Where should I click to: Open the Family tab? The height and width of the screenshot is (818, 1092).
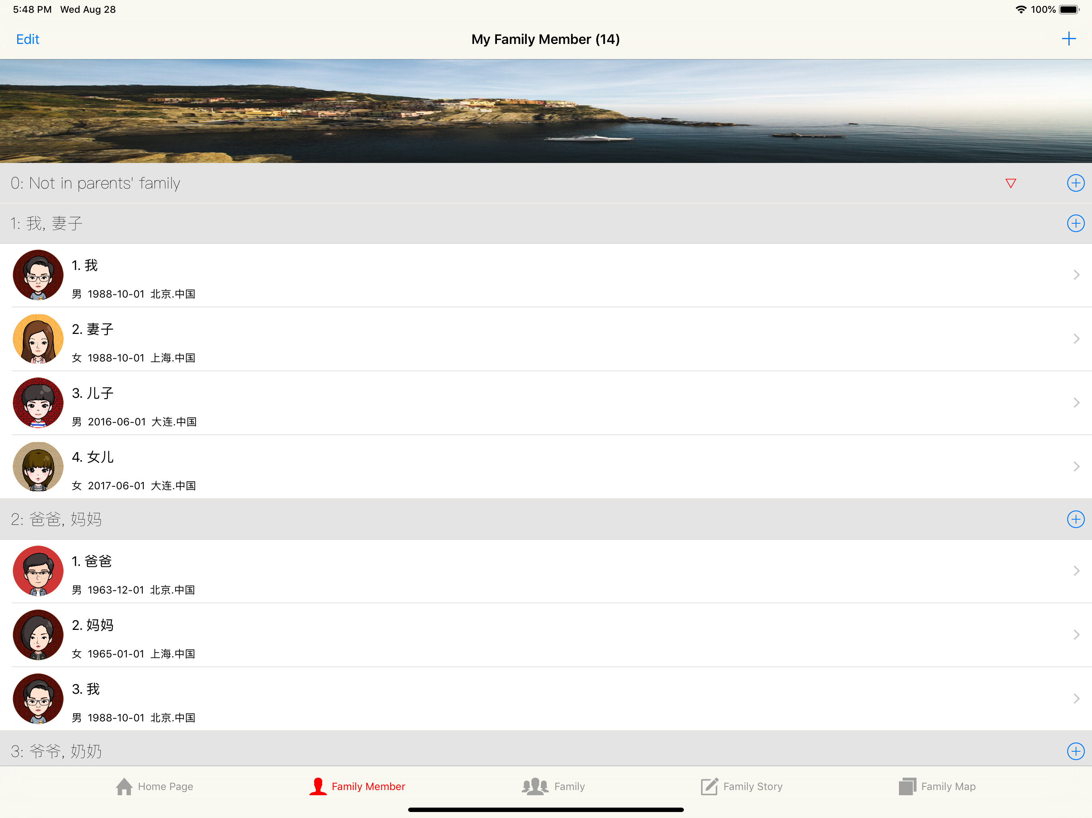tap(554, 786)
